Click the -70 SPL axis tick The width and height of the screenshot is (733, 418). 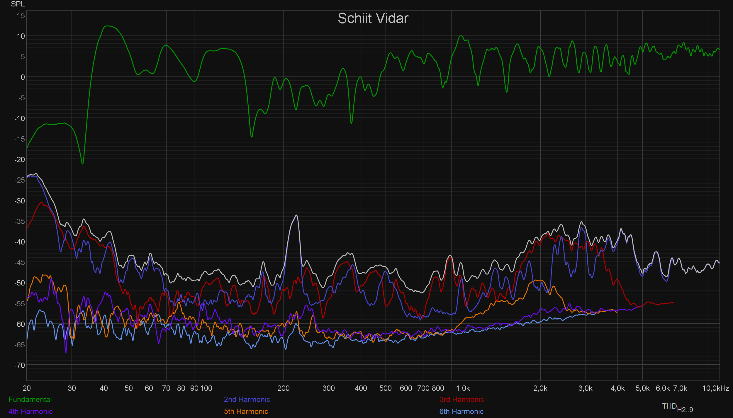(20, 365)
